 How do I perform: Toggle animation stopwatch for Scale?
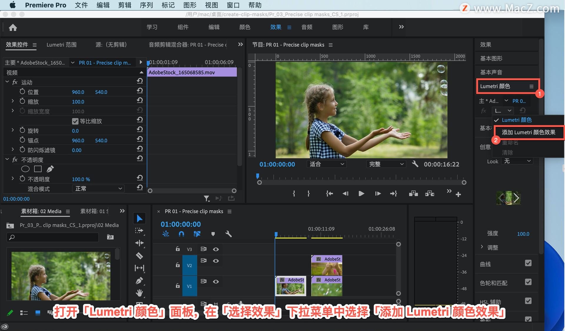tap(22, 101)
